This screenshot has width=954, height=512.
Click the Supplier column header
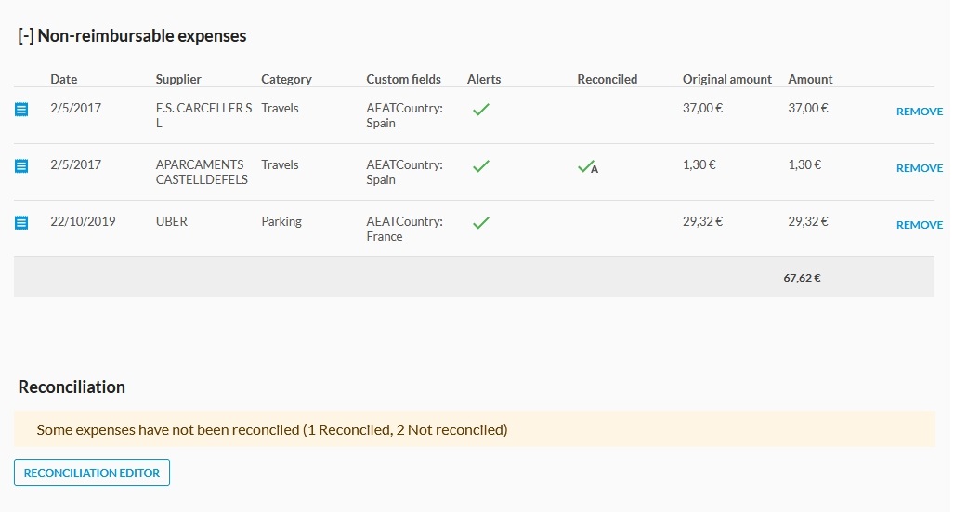(x=178, y=79)
